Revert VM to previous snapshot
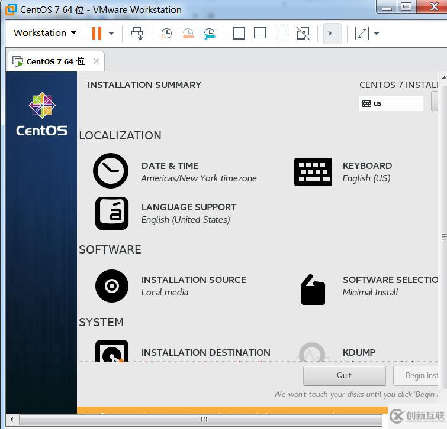This screenshot has height=429, width=447. 188,34
